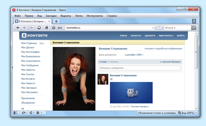Click Комментировать under the wall post

pyautogui.click(x=140, y=106)
